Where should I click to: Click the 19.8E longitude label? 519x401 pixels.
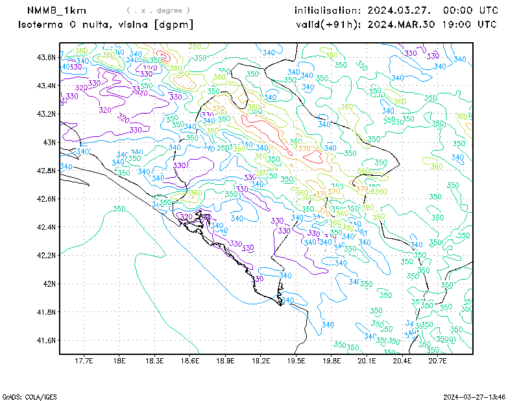click(x=332, y=361)
